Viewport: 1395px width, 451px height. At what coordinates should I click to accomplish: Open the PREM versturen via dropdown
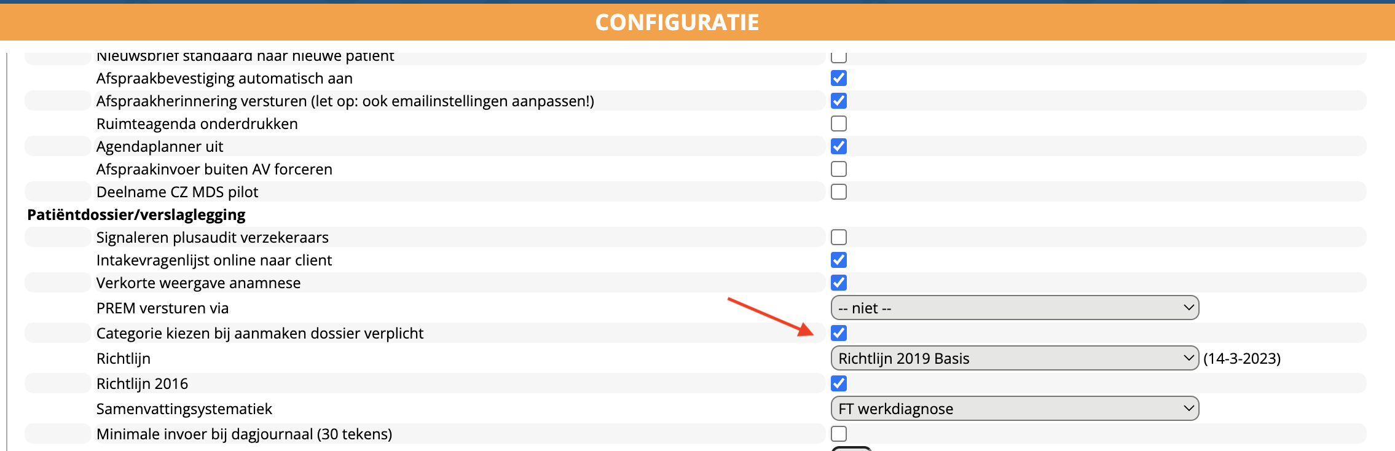pyautogui.click(x=1014, y=308)
